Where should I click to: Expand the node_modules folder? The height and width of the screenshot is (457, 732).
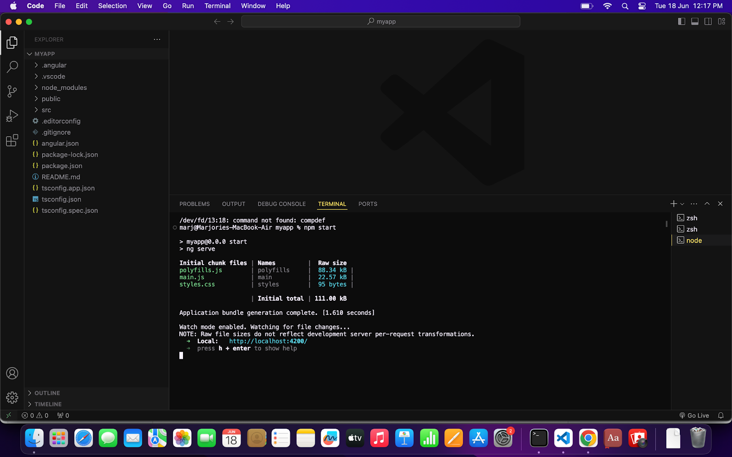click(64, 88)
